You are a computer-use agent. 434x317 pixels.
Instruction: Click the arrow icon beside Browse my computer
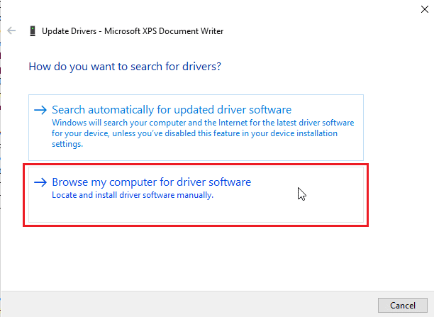point(40,182)
